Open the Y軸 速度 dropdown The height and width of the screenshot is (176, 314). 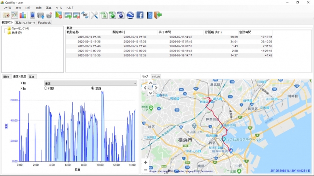90,83
